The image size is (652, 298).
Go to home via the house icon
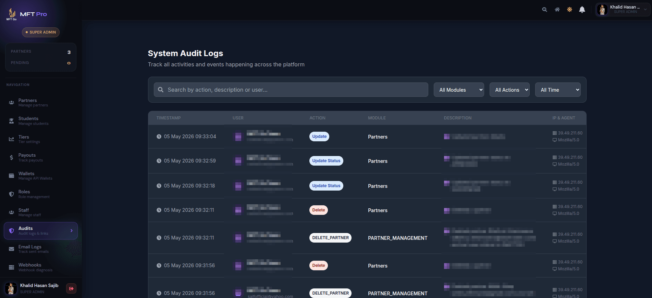[x=557, y=10]
